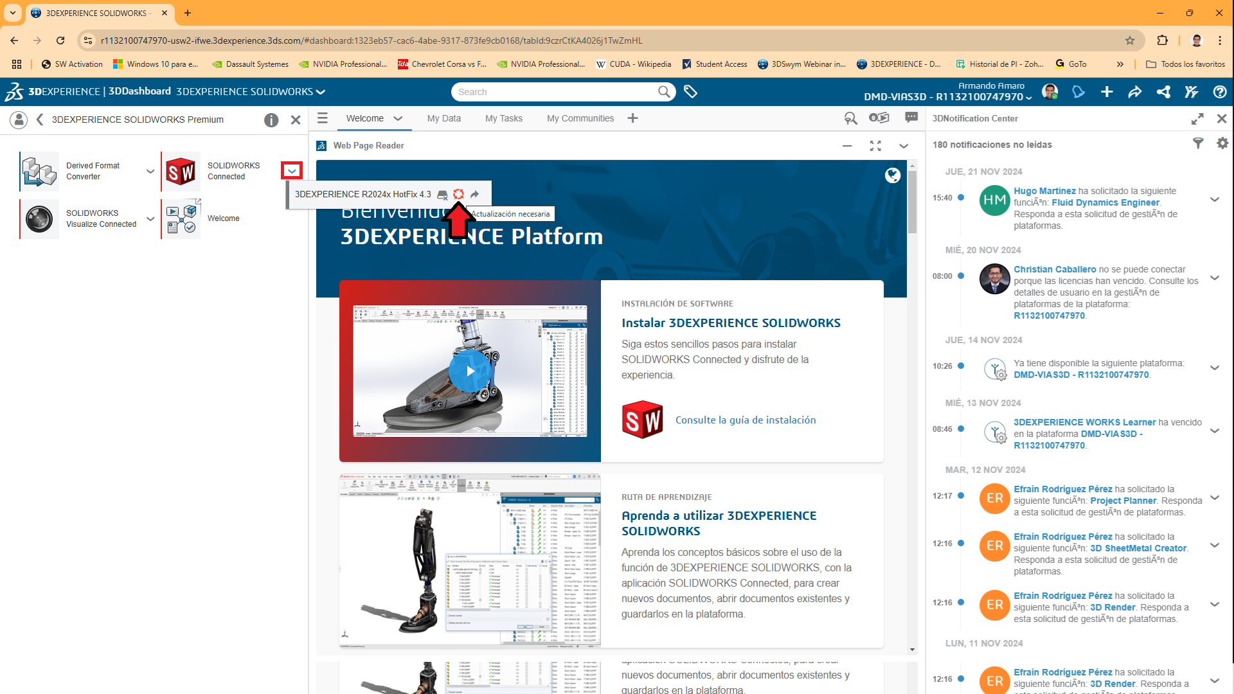Viewport: 1234px width, 694px height.
Task: Expand Derived Format Converter dropdown chevron
Action: [x=150, y=172]
